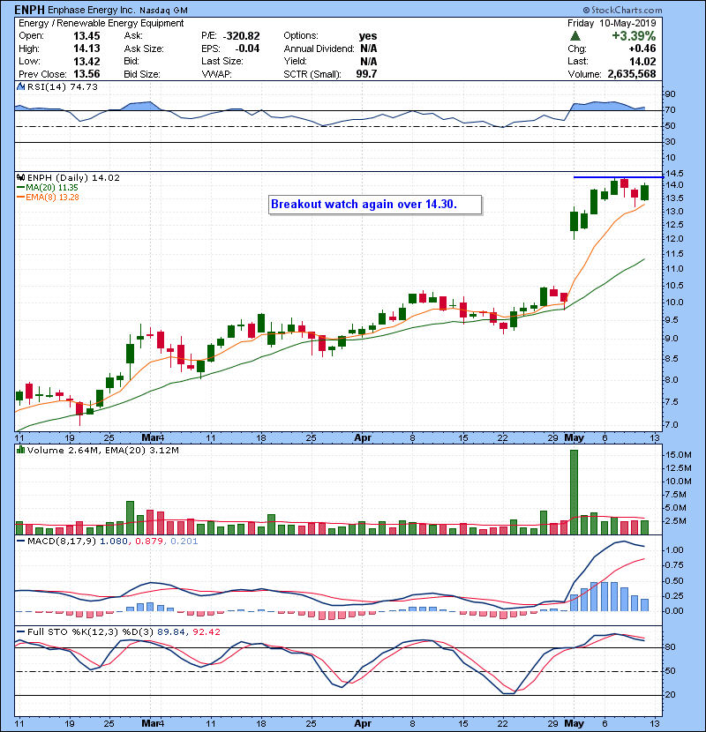
Task: Click the Volume 2.64M, EMA(20) 3.12M label
Action: 102,450
